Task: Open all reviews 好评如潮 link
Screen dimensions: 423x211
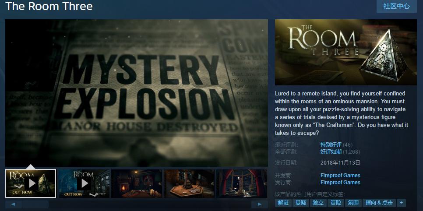Action: coord(331,152)
